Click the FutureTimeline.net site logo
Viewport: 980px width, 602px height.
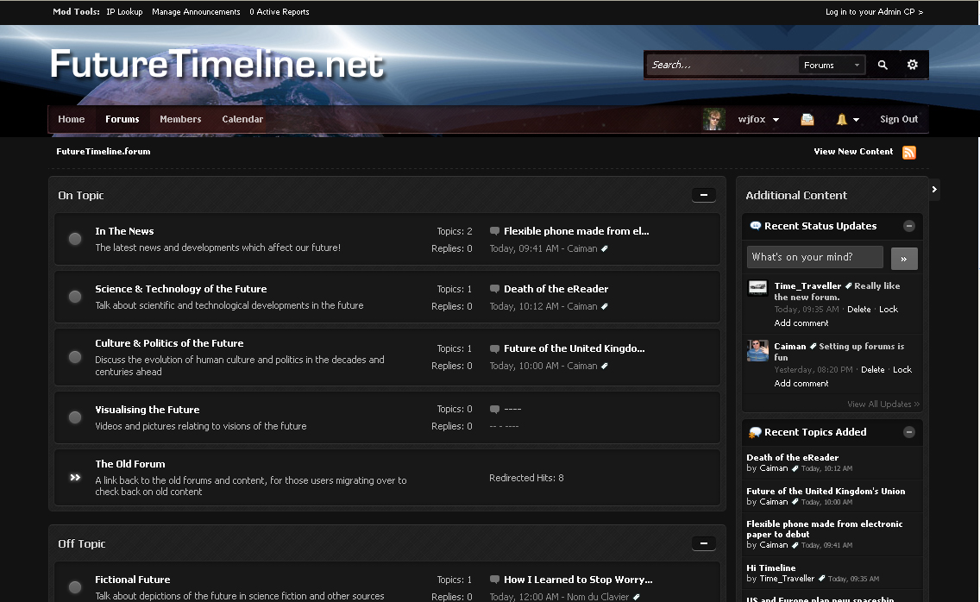217,65
